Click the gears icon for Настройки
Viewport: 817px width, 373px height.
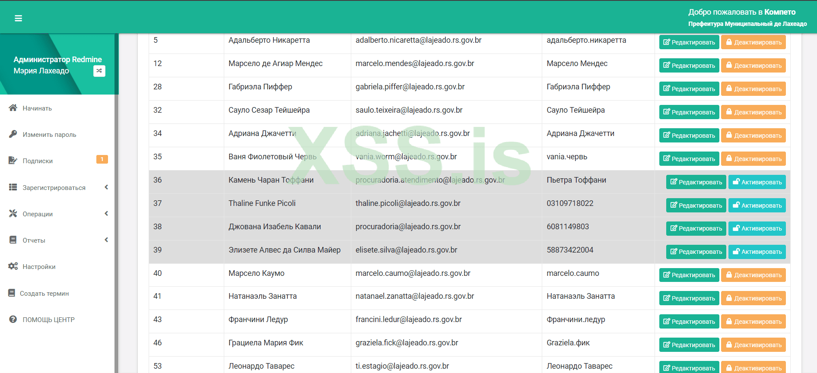[x=13, y=266]
